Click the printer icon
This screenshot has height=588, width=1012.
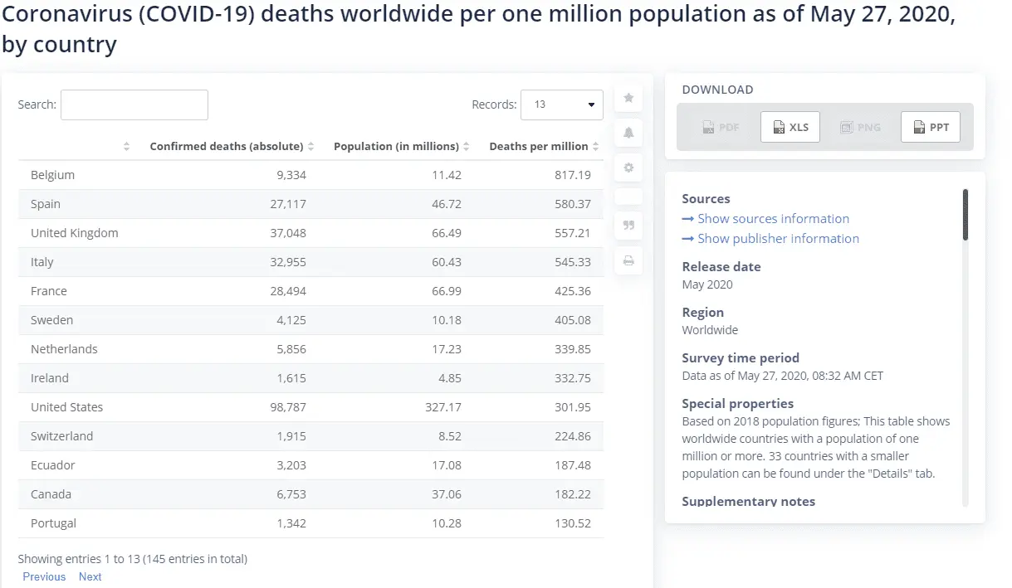pos(628,261)
